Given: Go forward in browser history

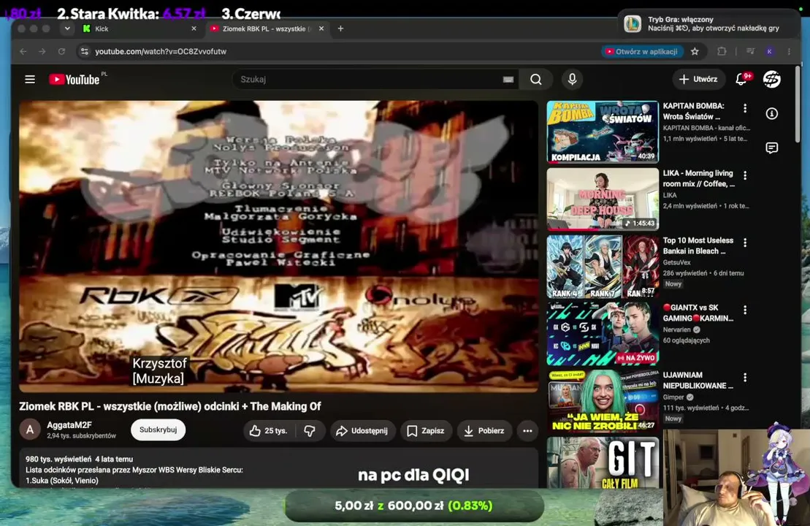Looking at the screenshot, I should point(42,51).
